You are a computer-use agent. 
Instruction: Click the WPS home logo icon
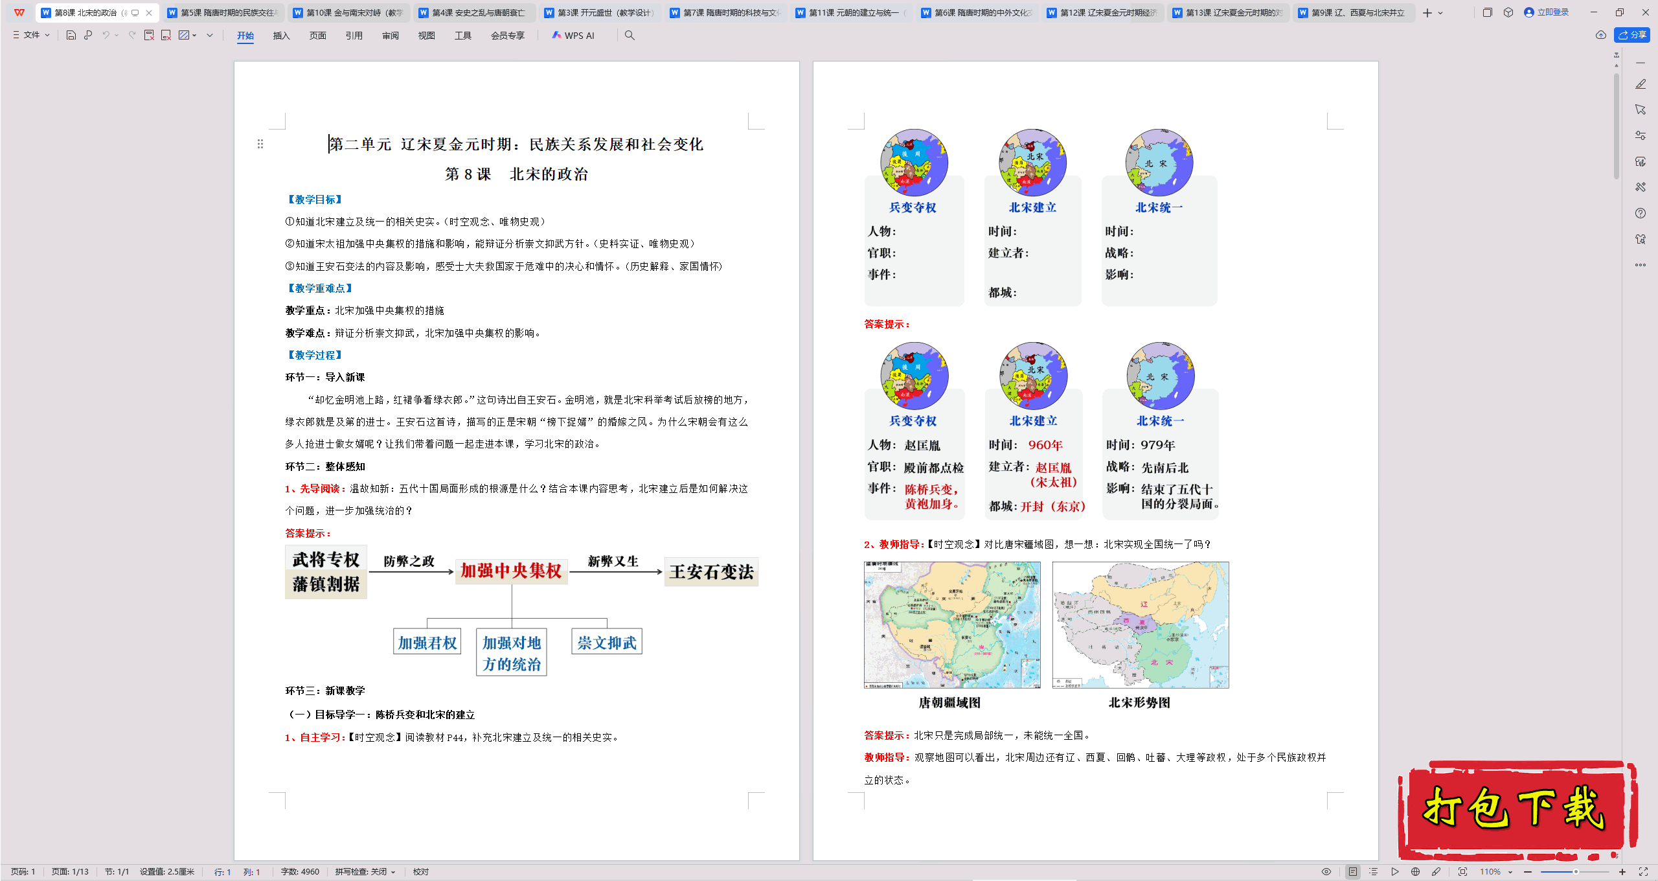pos(19,12)
